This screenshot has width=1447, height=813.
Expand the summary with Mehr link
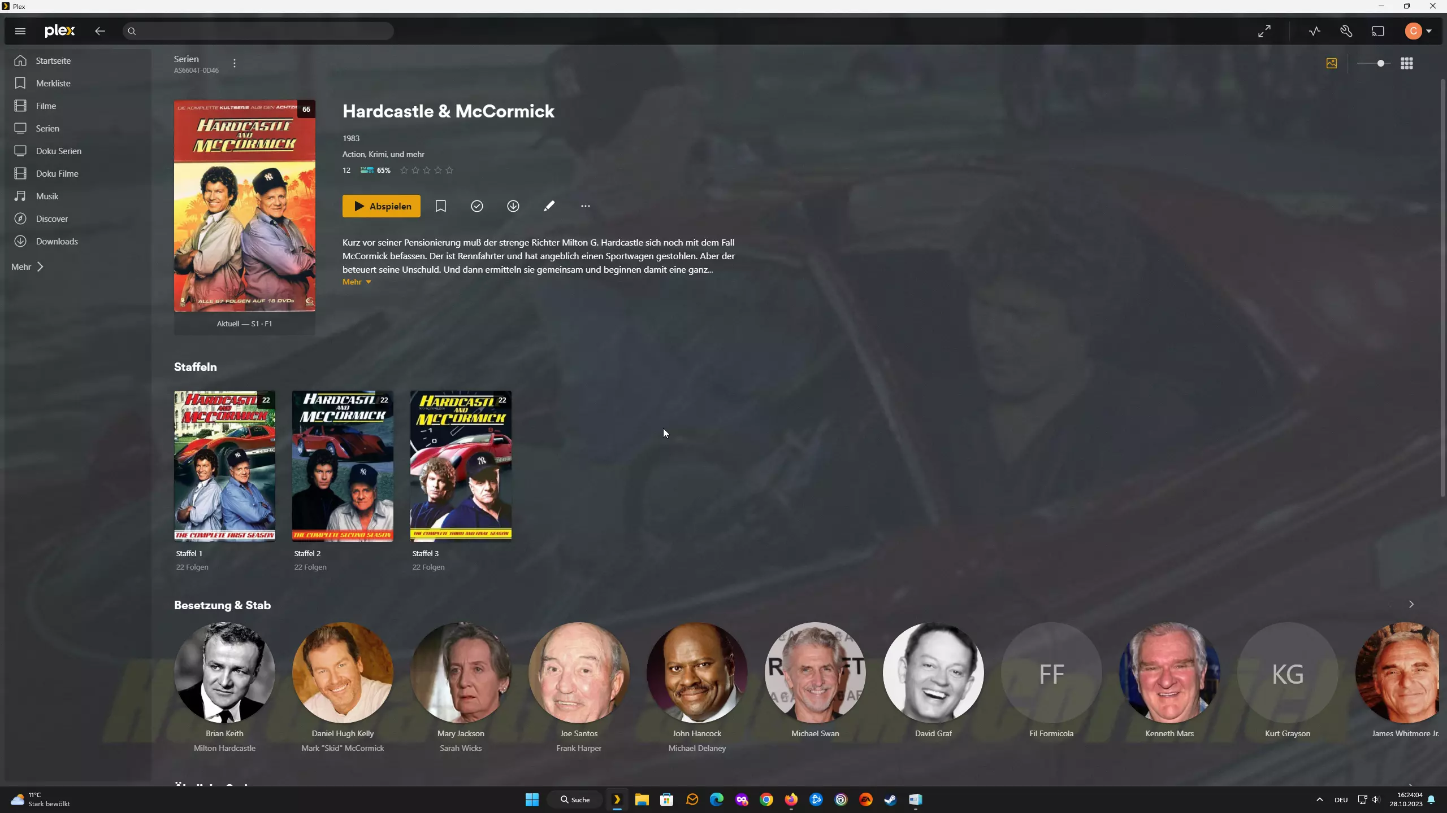pos(357,282)
